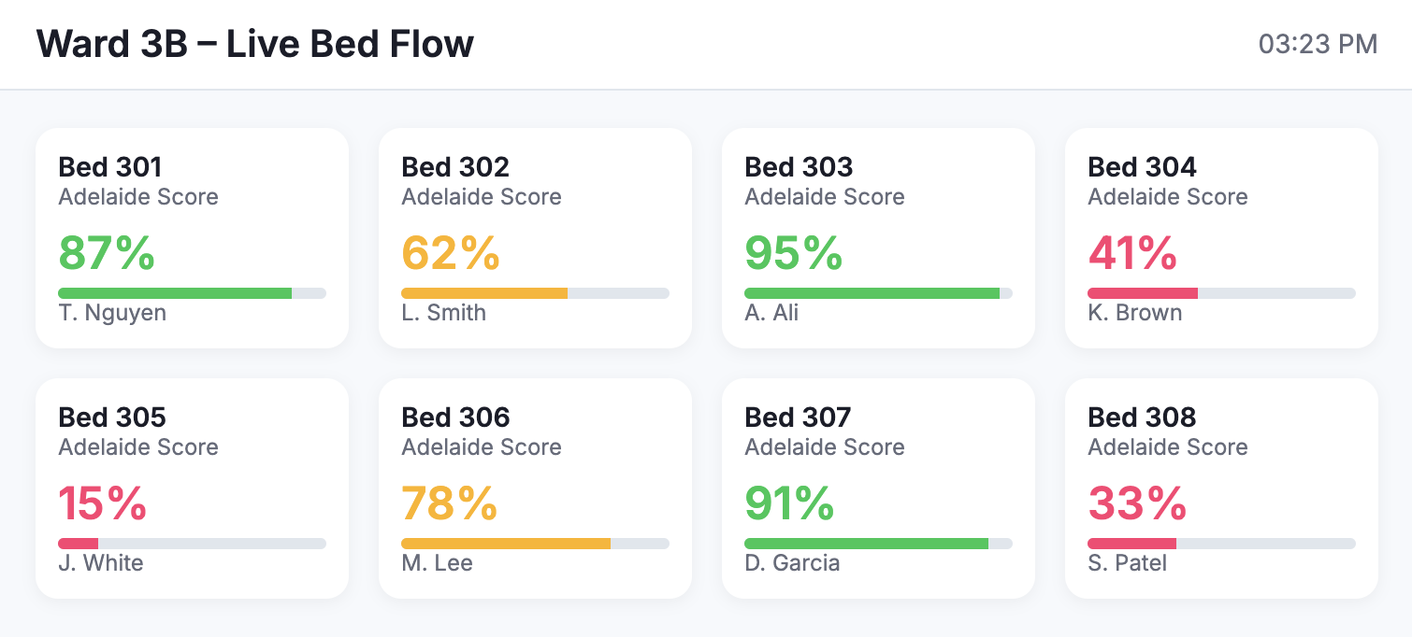Viewport: 1412px width, 637px height.
Task: Click the 15% score on Bed 305
Action: click(x=102, y=503)
